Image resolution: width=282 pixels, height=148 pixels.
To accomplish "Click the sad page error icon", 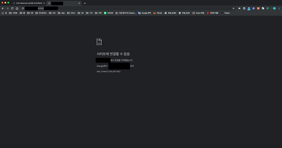I will pyautogui.click(x=99, y=42).
